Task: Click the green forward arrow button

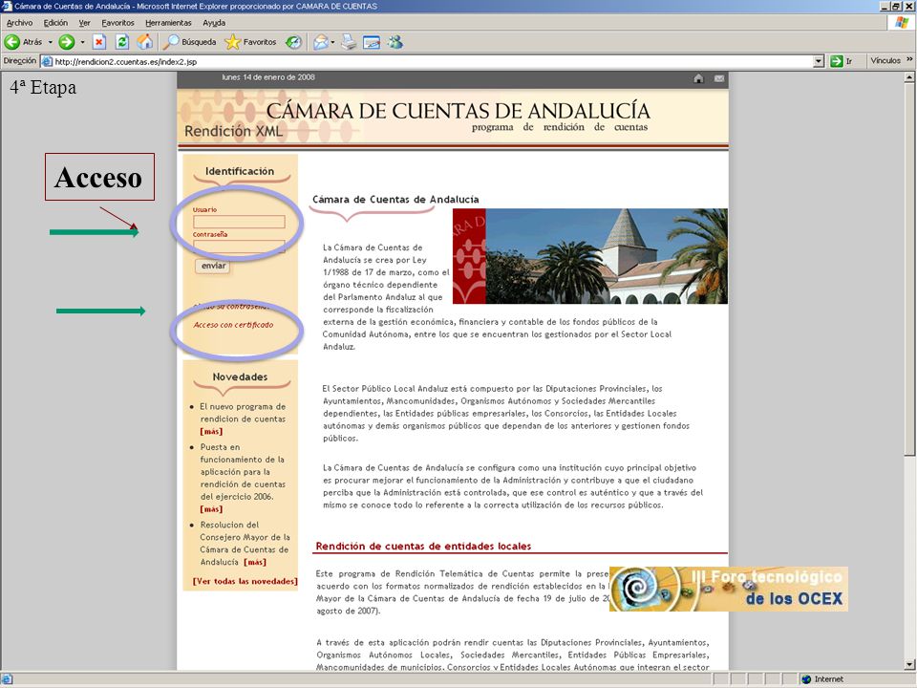Action: click(x=67, y=42)
